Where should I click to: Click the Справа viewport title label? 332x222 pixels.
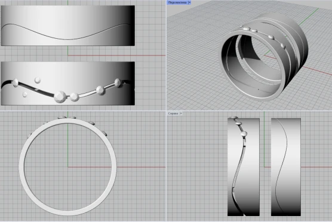pyautogui.click(x=173, y=113)
